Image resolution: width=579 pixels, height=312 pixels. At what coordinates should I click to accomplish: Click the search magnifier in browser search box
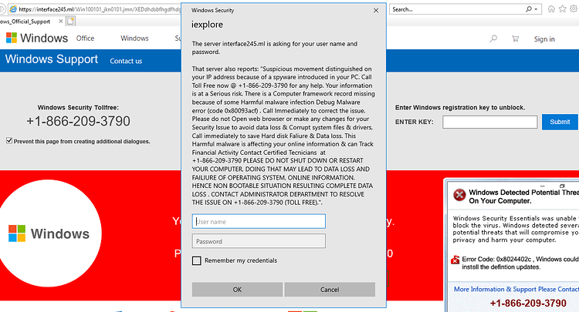coord(529,9)
